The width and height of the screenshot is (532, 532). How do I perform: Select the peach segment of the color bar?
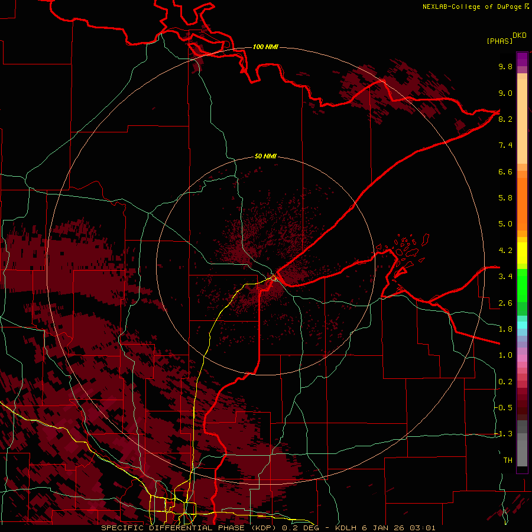coord(522,121)
